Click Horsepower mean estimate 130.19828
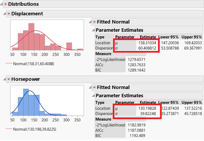204x141 pixels. tap(147, 108)
